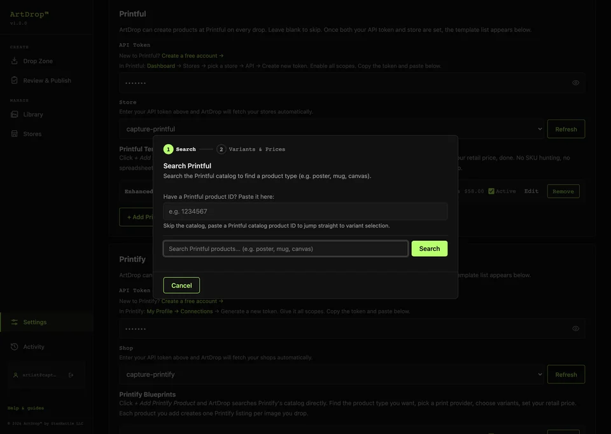Click the Printify Blueprints heading
This screenshot has width=611, height=434.
click(147, 395)
